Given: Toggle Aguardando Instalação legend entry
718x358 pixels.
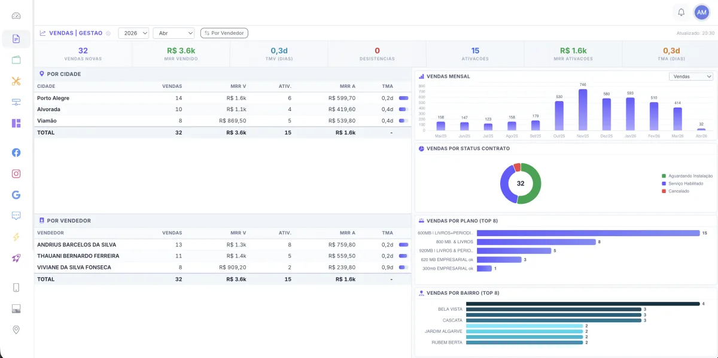Looking at the screenshot, I should [x=687, y=176].
